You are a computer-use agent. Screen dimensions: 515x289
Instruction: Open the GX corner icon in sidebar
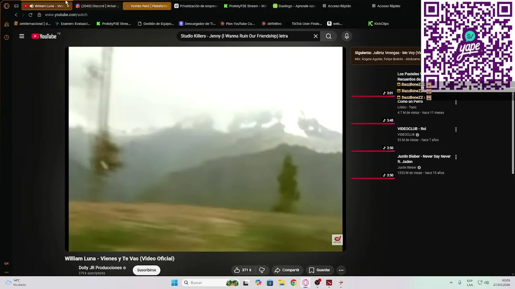tap(6, 264)
